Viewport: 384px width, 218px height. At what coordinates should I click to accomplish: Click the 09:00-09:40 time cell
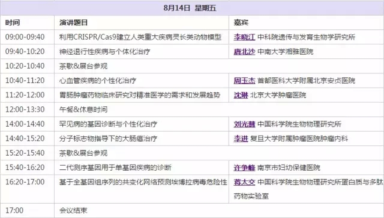click(25, 37)
